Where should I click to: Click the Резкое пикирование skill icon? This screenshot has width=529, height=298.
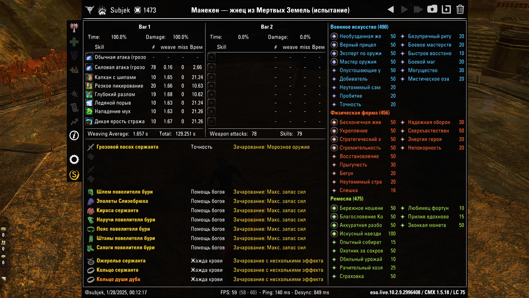89,86
